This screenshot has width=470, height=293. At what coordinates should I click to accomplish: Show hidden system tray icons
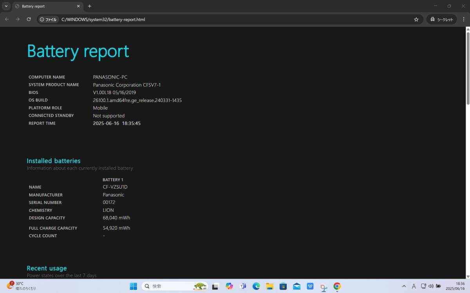(404, 286)
